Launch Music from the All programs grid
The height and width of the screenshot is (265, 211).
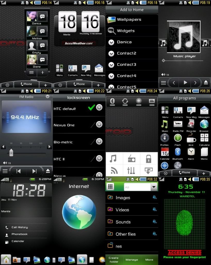pos(165,126)
